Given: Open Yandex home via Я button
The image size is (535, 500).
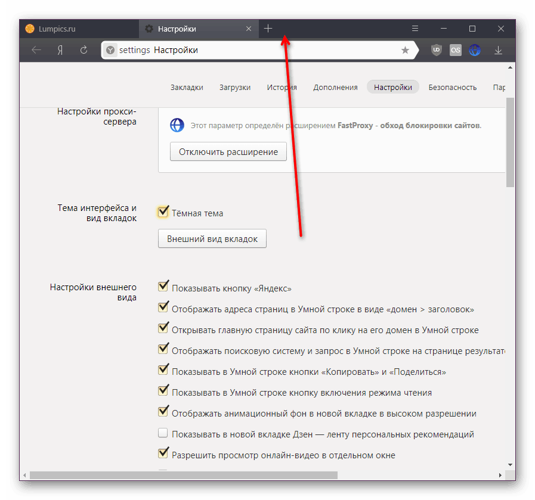Looking at the screenshot, I should tap(60, 50).
